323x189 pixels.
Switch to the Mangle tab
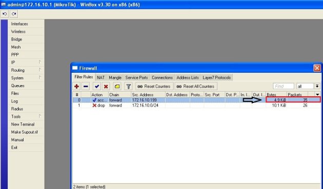tap(115, 78)
